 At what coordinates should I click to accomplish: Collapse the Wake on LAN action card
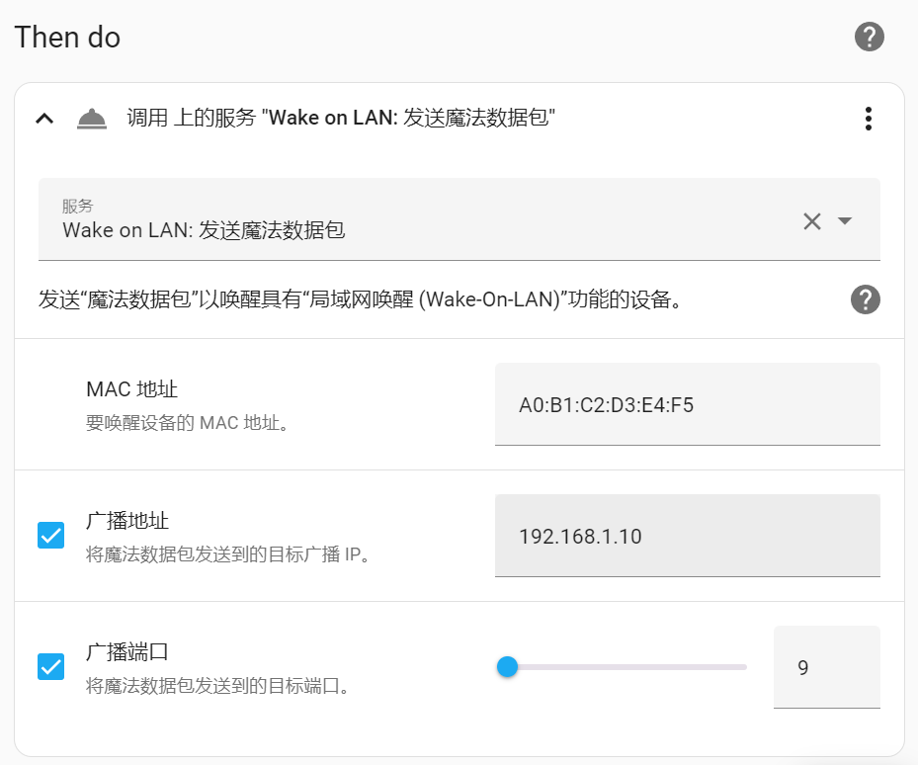(x=43, y=119)
